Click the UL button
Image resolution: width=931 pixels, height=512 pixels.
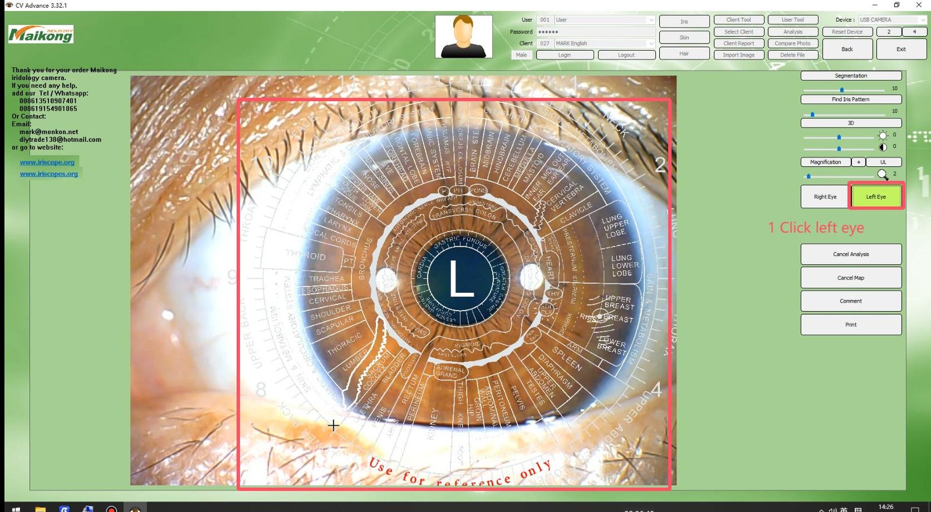[883, 162]
